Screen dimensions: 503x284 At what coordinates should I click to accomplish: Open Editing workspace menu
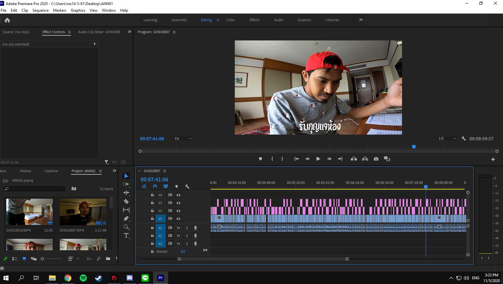pyautogui.click(x=218, y=20)
